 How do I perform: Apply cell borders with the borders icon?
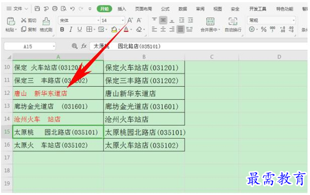[89, 29]
